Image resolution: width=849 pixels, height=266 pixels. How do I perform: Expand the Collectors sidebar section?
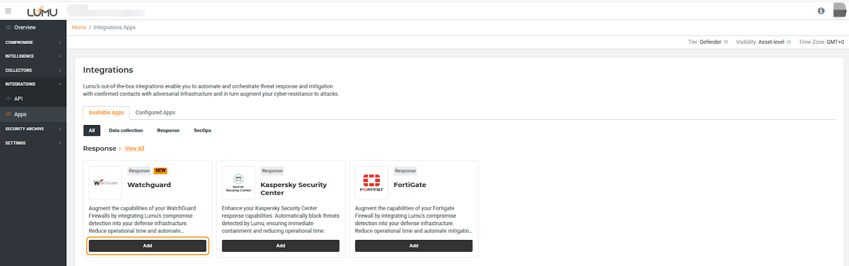click(x=32, y=70)
